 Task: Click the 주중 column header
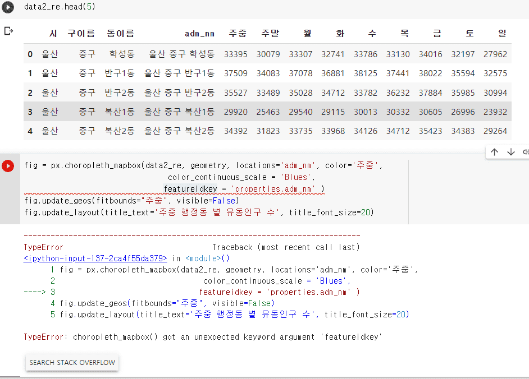click(x=238, y=33)
